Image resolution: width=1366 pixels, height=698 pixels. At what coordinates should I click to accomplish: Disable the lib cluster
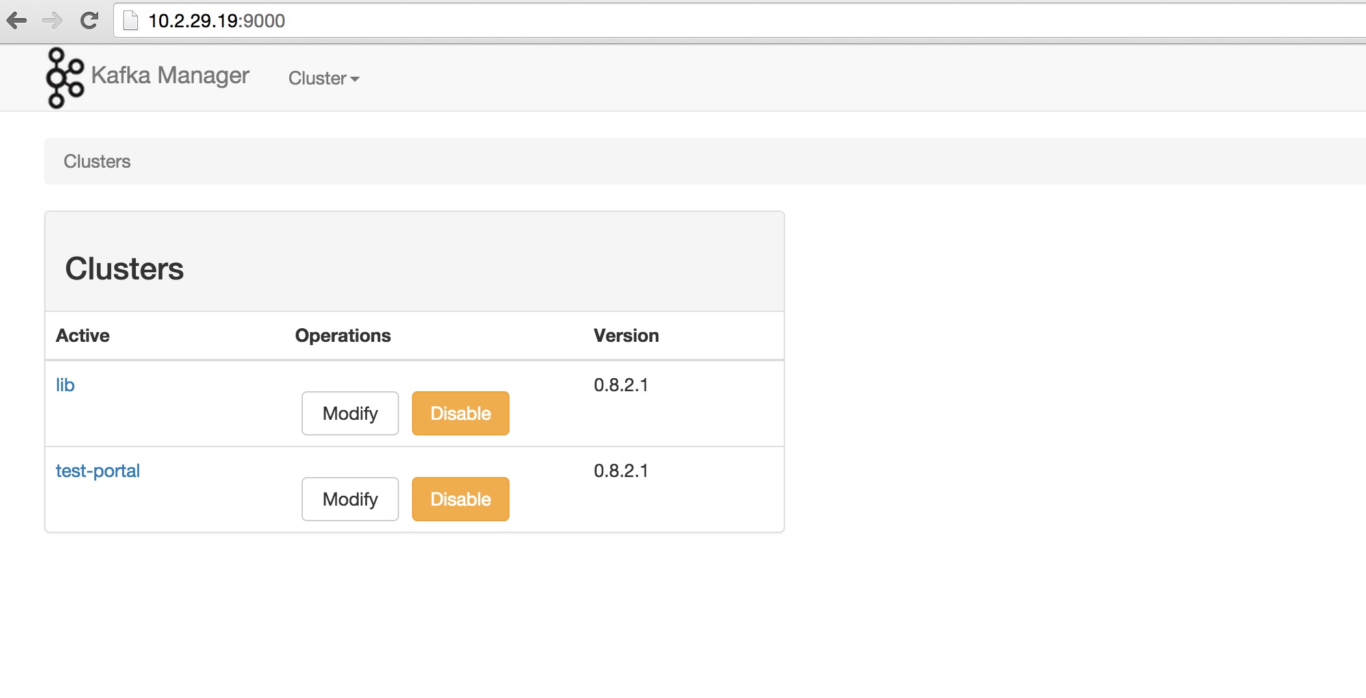pos(461,413)
